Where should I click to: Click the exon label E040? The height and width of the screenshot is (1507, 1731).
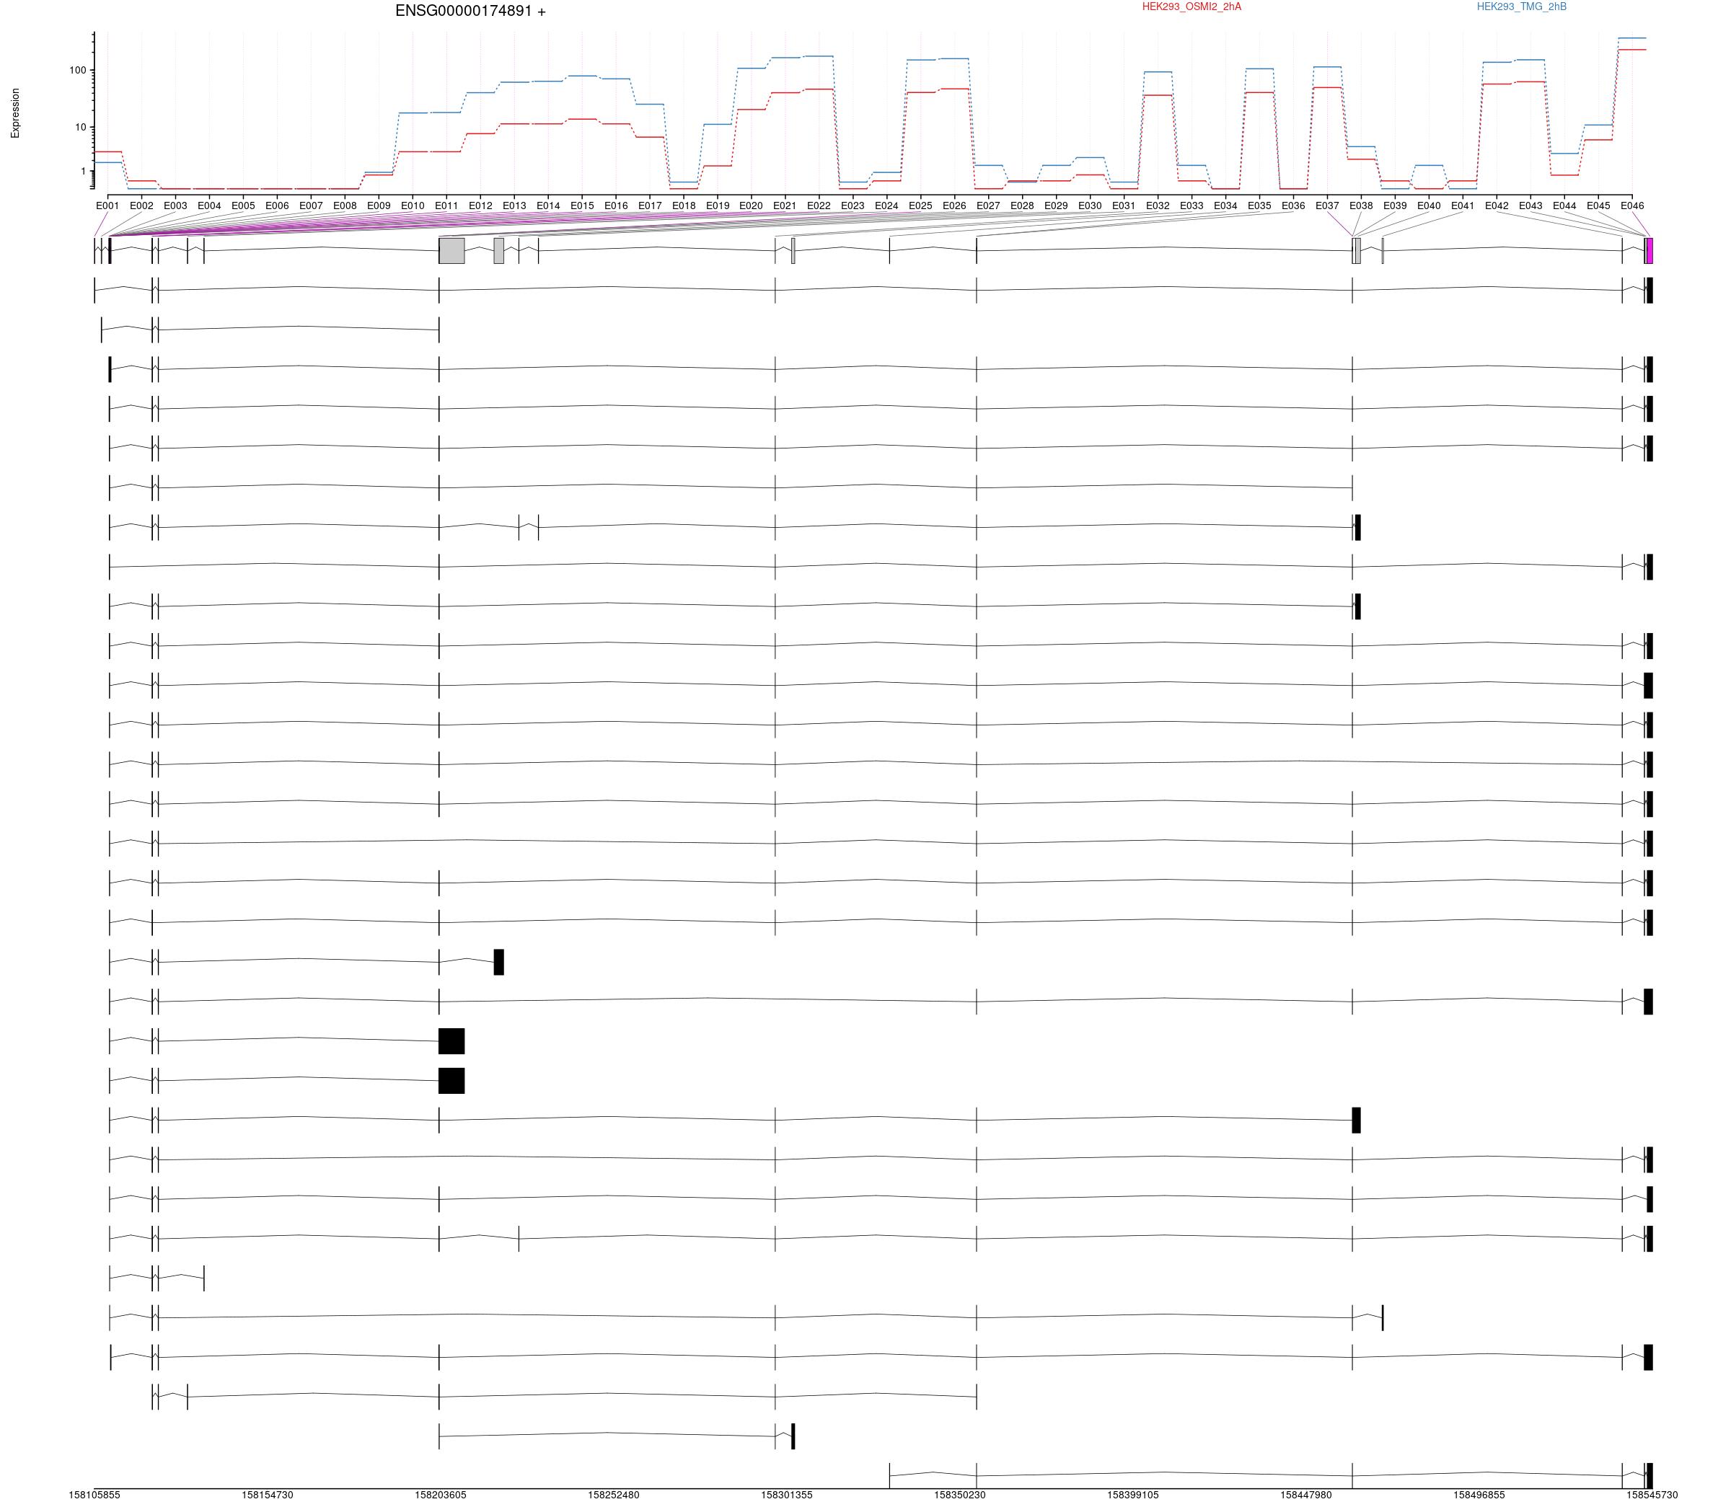click(1429, 205)
